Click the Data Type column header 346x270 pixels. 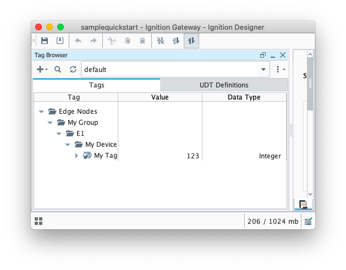[244, 97]
